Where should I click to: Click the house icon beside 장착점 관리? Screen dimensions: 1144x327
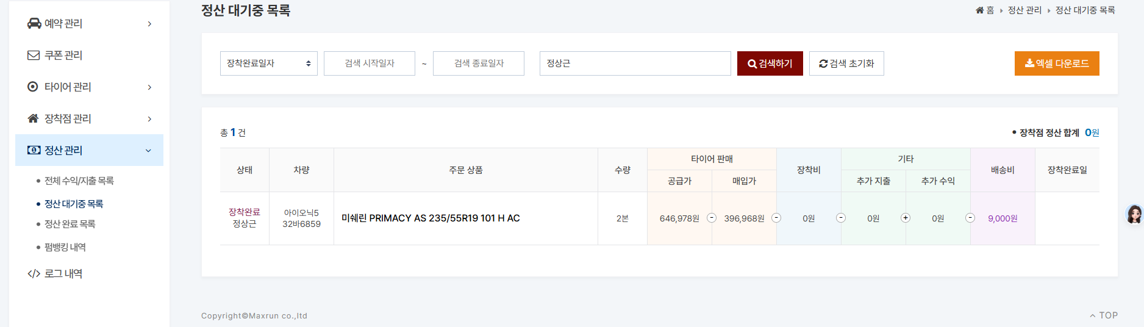tap(34, 118)
